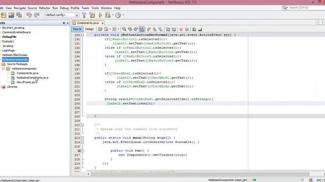The height and width of the screenshot is (182, 325).
Task: Close the Components.java tab
Action: pos(103,23)
